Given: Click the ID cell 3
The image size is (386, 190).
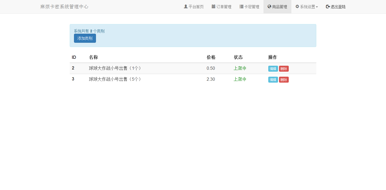Looking at the screenshot, I should pyautogui.click(x=73, y=79).
